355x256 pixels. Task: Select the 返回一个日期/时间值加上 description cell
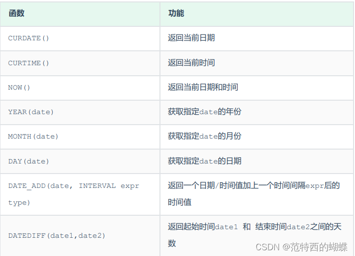click(257, 195)
